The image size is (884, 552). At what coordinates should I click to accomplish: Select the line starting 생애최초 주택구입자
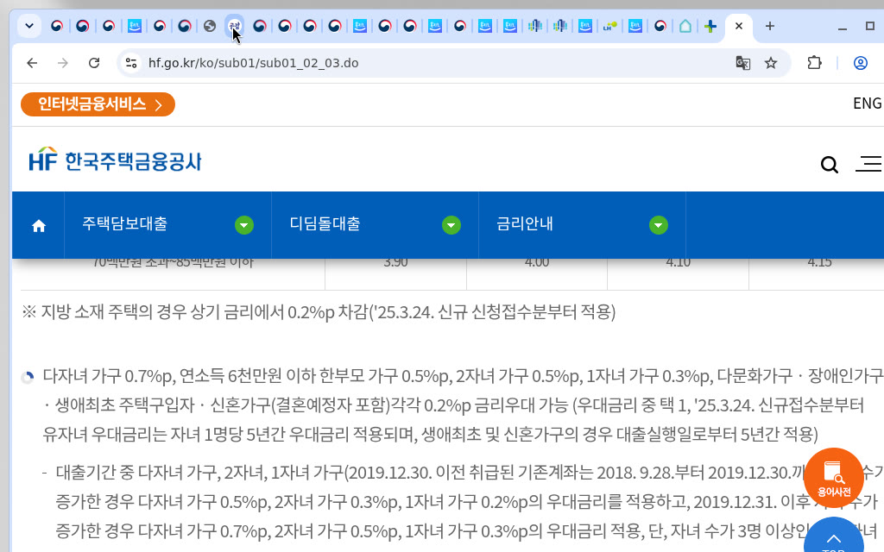point(453,405)
